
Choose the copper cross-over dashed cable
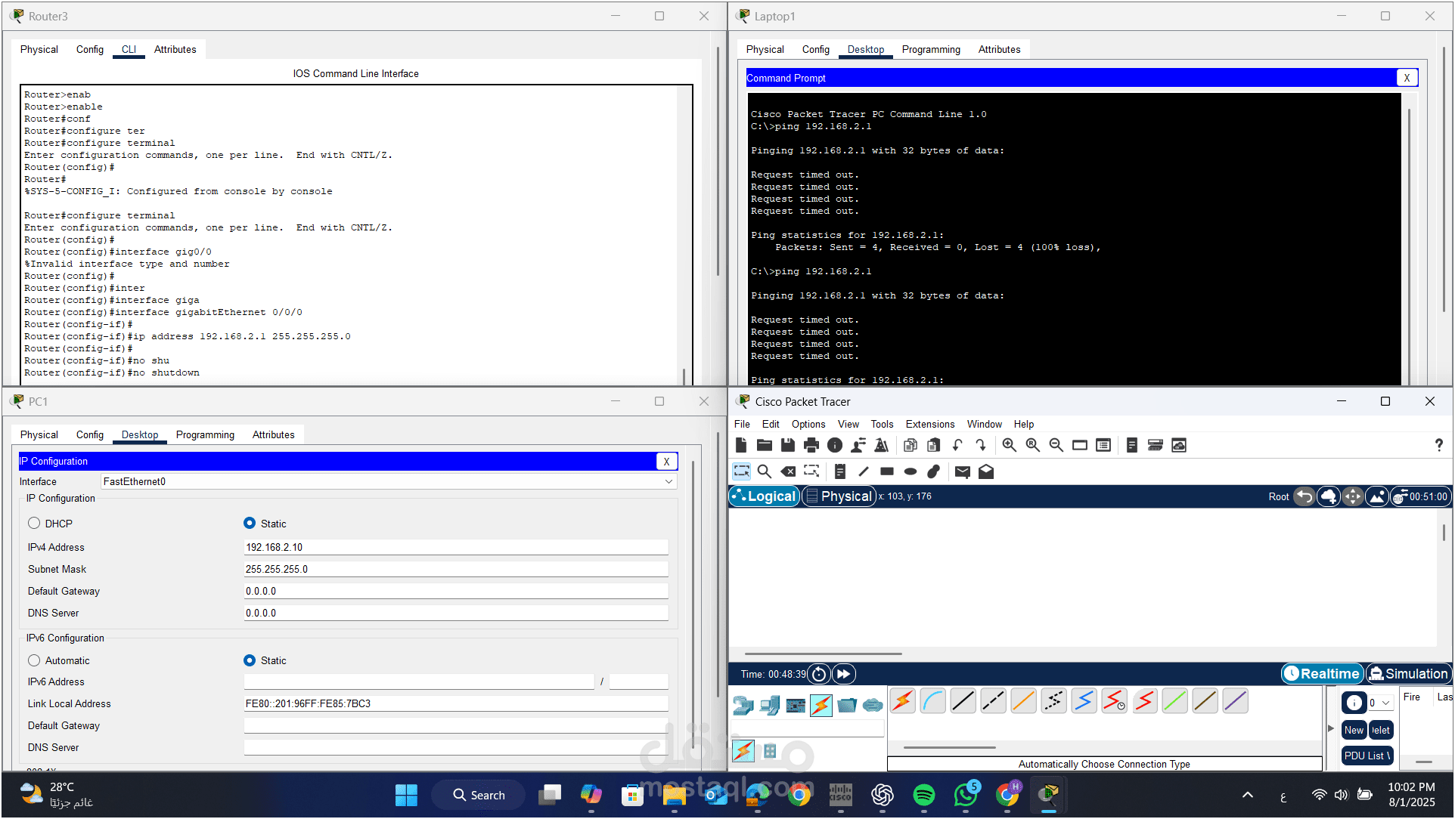(x=994, y=702)
